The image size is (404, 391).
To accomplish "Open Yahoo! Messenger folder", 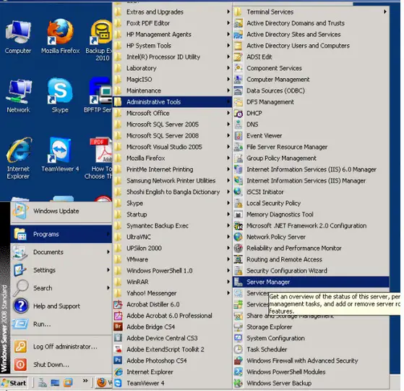I will [x=172, y=293].
